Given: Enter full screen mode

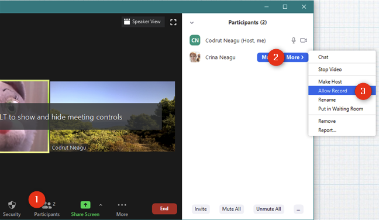Looking at the screenshot, I should click(173, 22).
